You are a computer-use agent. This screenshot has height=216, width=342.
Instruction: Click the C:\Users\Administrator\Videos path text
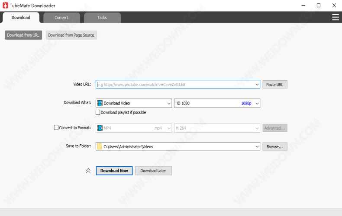click(128, 147)
